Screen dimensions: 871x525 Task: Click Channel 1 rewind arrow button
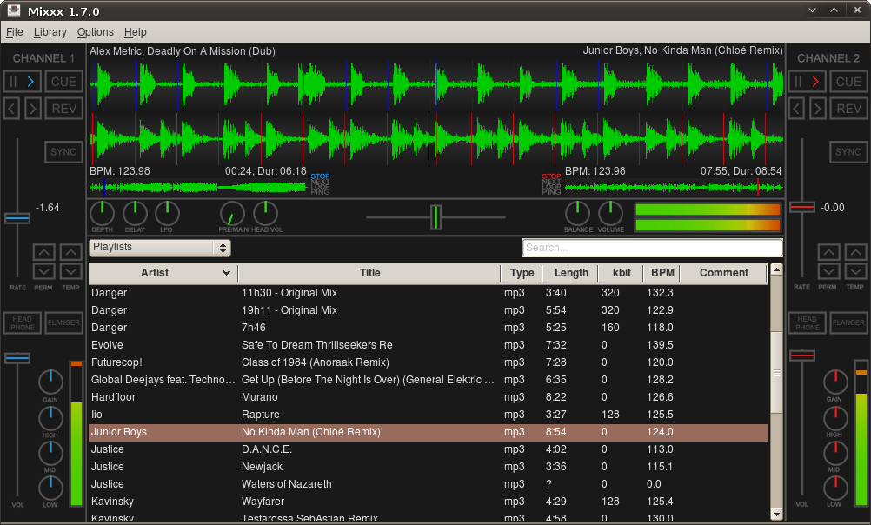click(x=12, y=109)
